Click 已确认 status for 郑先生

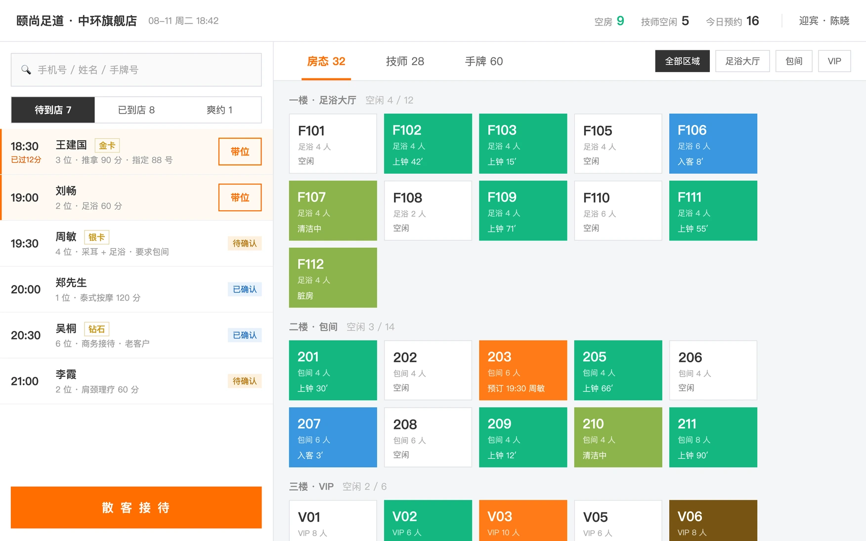coord(245,289)
